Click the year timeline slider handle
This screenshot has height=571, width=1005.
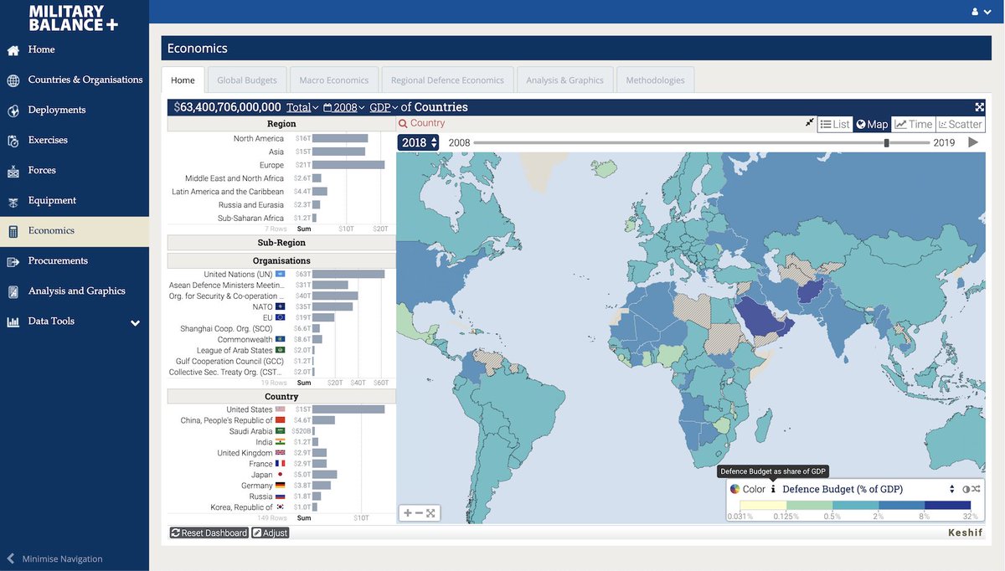click(887, 142)
